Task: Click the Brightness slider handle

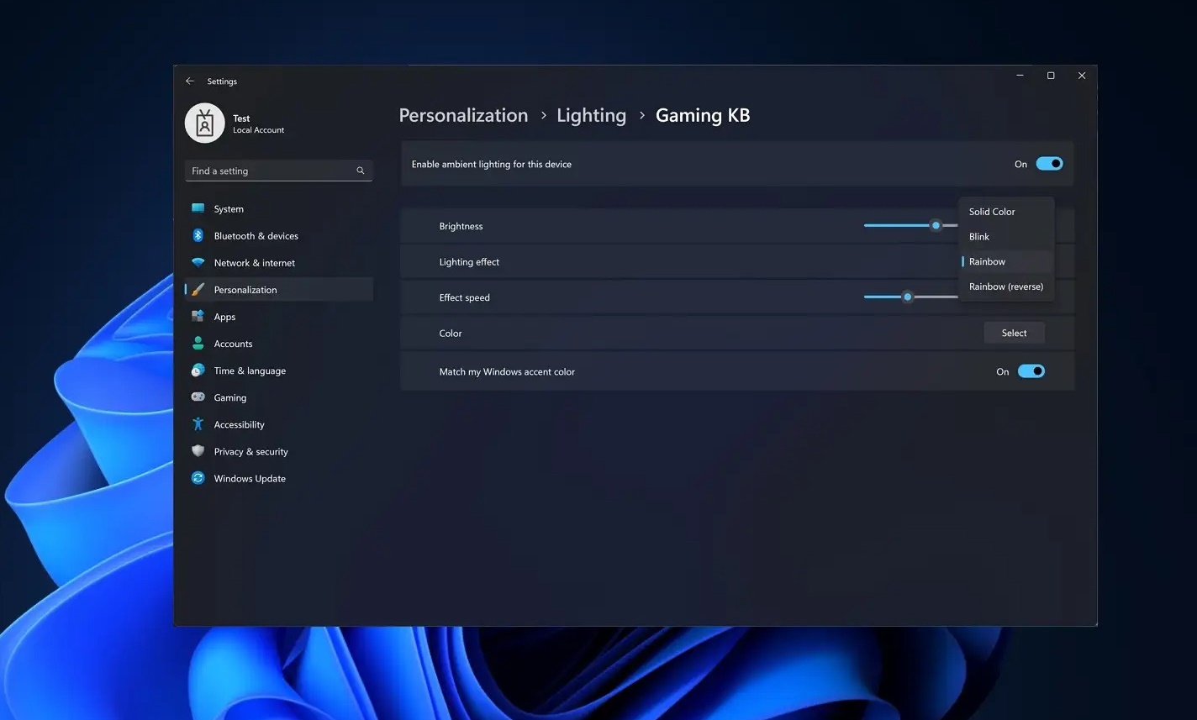Action: (936, 225)
